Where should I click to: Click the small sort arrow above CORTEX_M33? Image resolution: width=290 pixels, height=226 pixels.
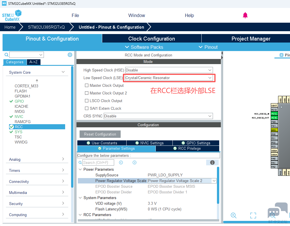(x=37, y=81)
